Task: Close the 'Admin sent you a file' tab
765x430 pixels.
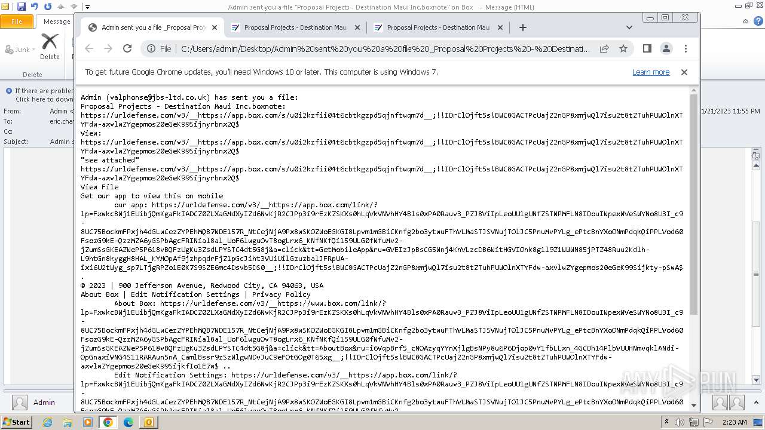Action: pos(215,27)
